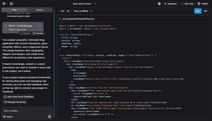Click the Supabase lightning bolt icon
212x121 pixels.
[165, 4]
